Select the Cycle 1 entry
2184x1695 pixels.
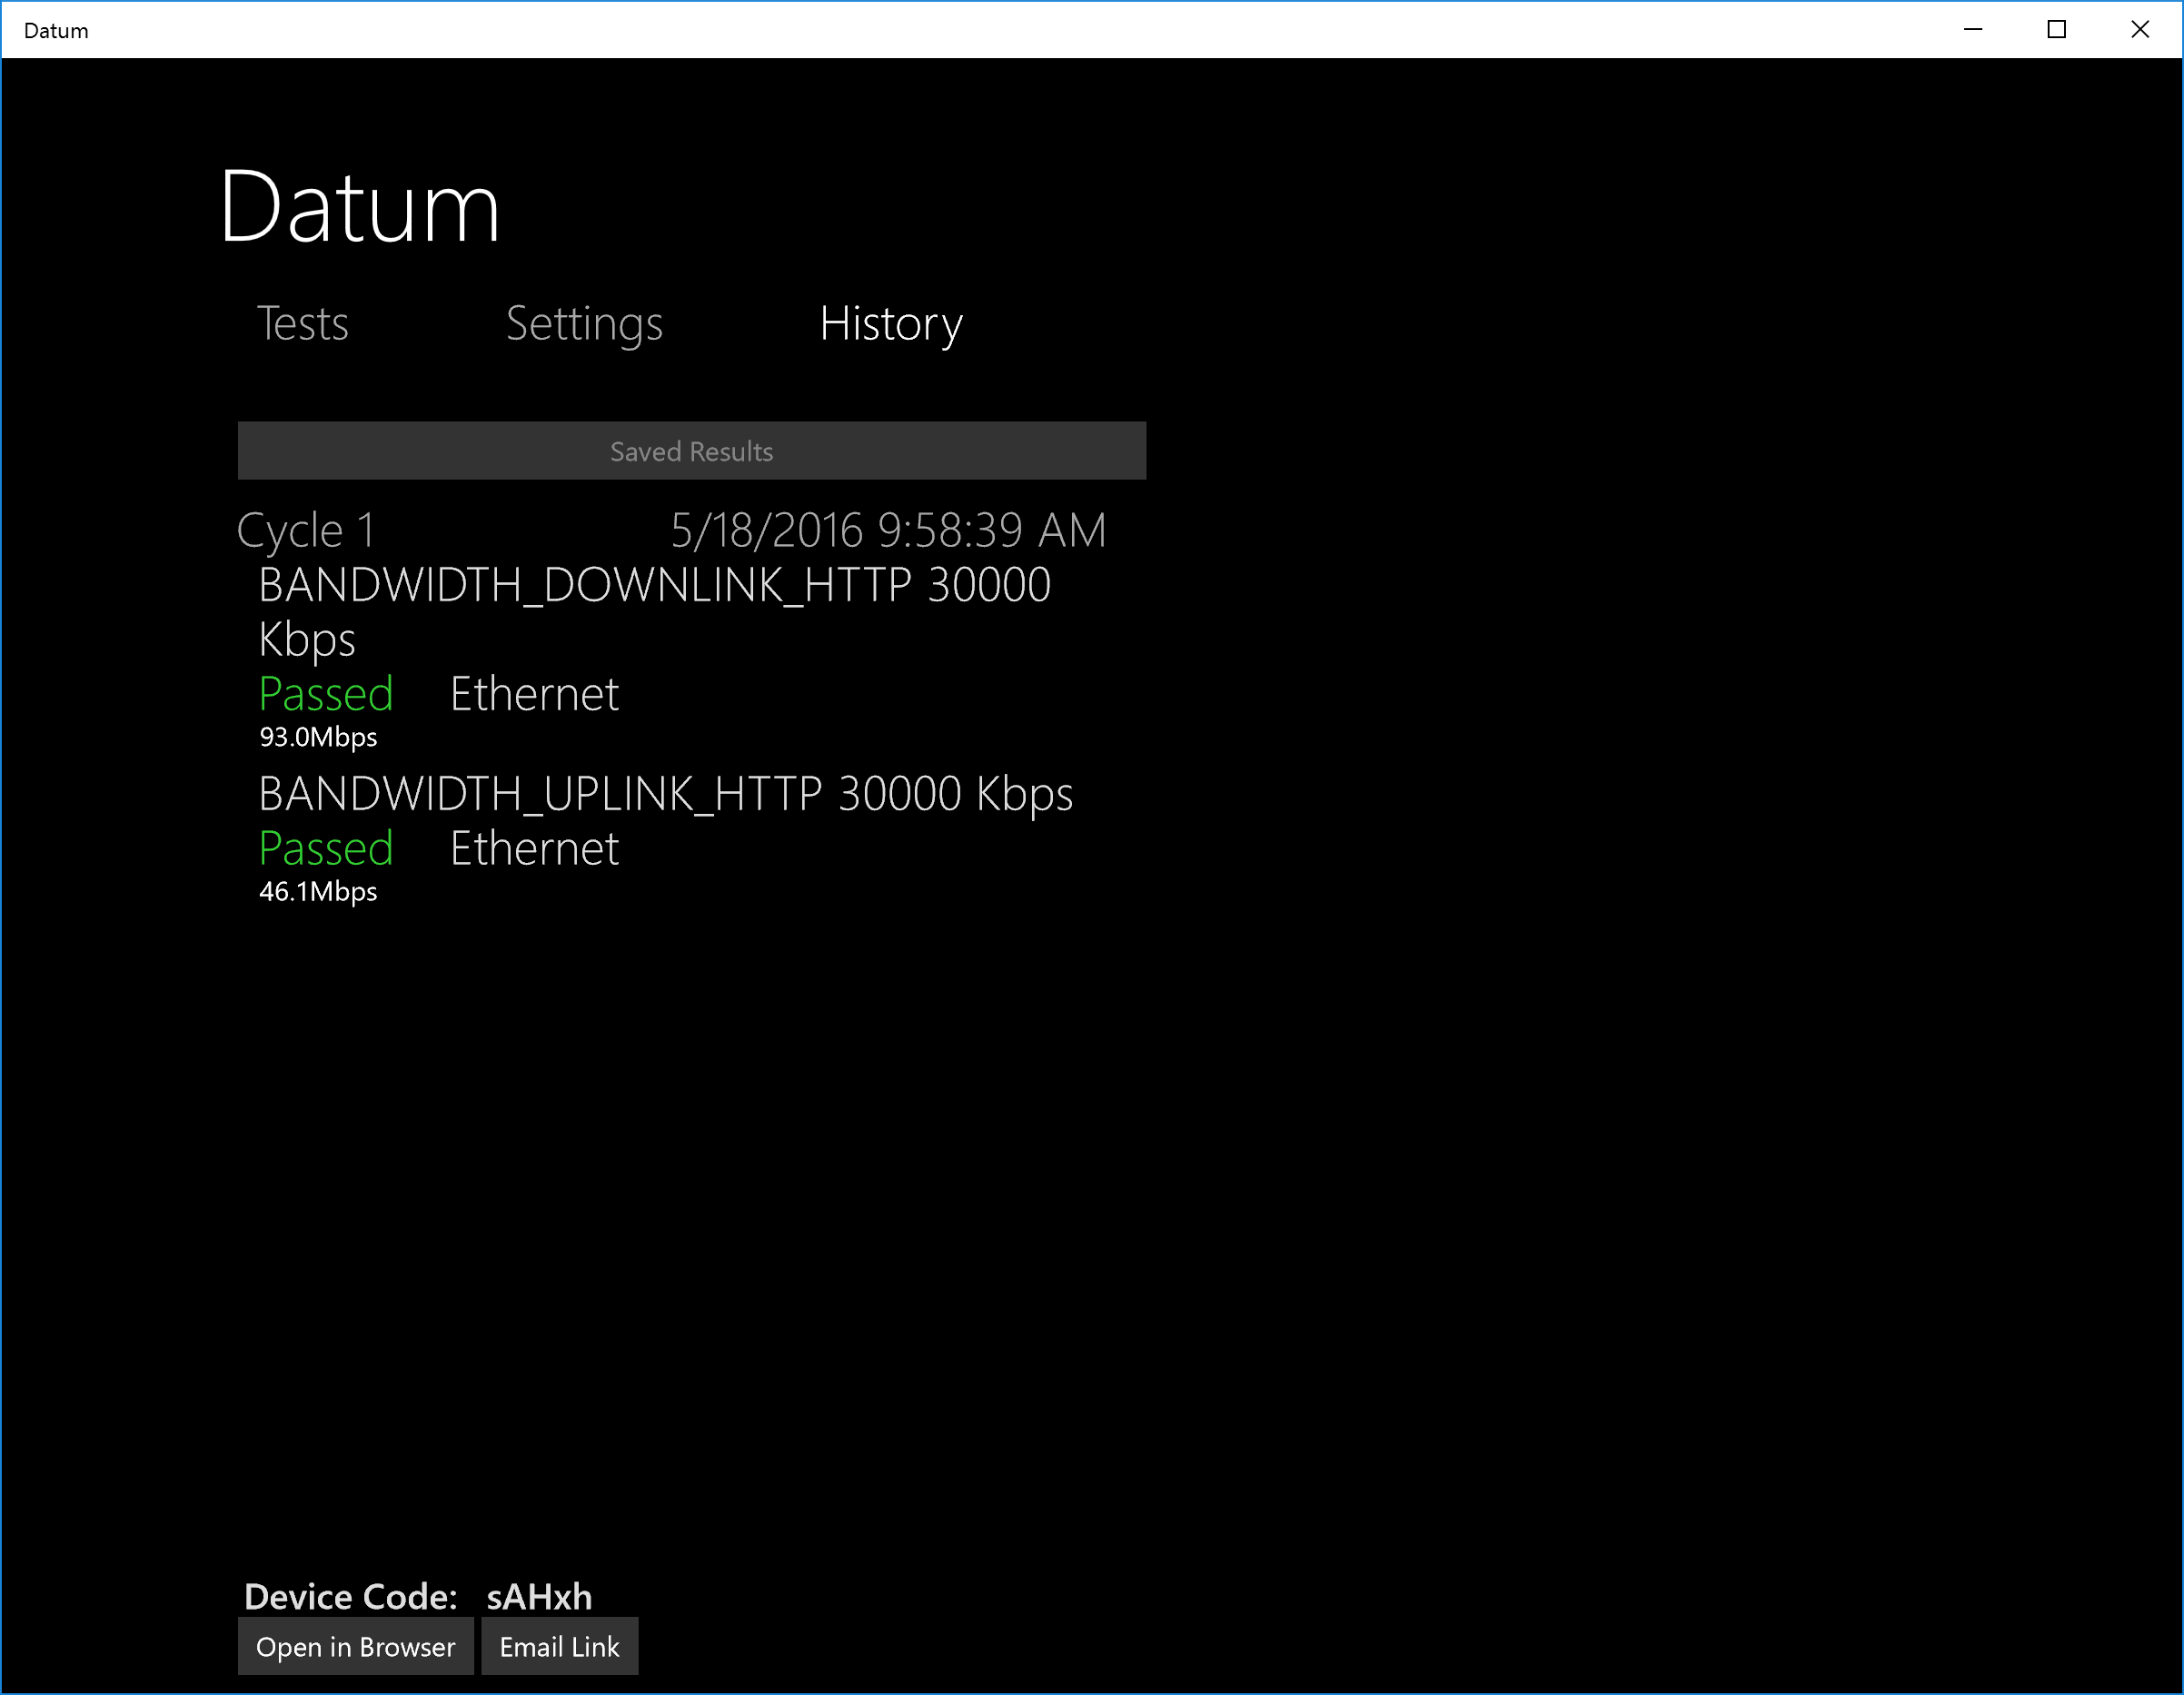(x=306, y=530)
